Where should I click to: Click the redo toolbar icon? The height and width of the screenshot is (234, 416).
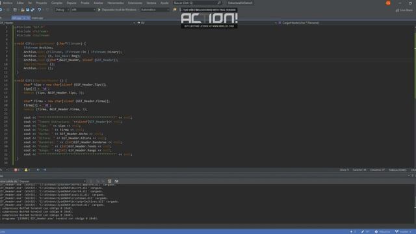[x=47, y=10]
